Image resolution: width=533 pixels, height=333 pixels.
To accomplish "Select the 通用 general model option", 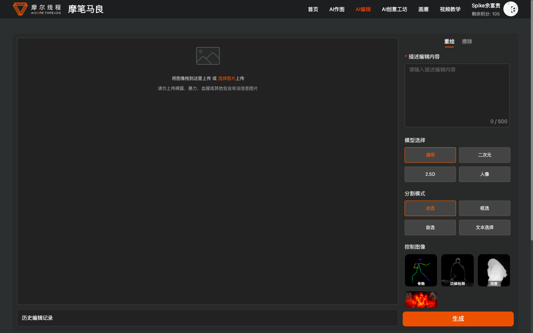I will pos(430,155).
